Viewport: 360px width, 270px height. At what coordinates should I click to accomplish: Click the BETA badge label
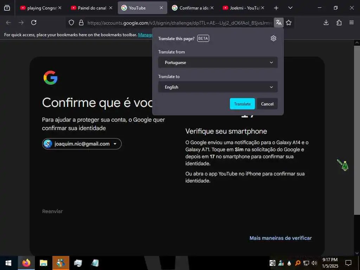[x=203, y=38]
